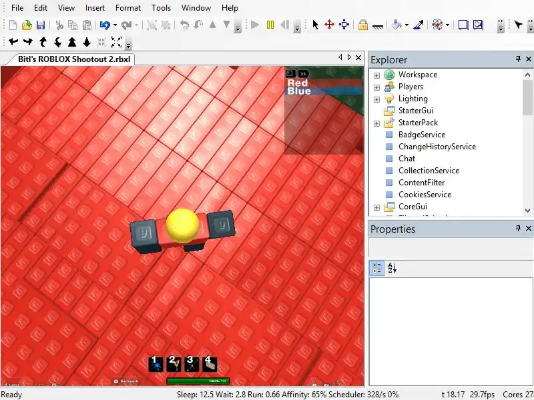Screen dimensions: 534x400
Task: Select StarterGui in the Explorer
Action: pos(416,111)
